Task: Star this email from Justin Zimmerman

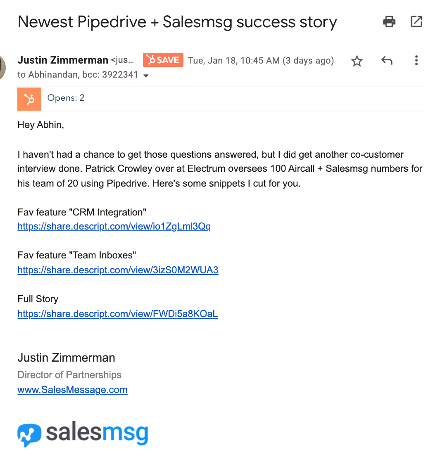Action: coord(357,61)
